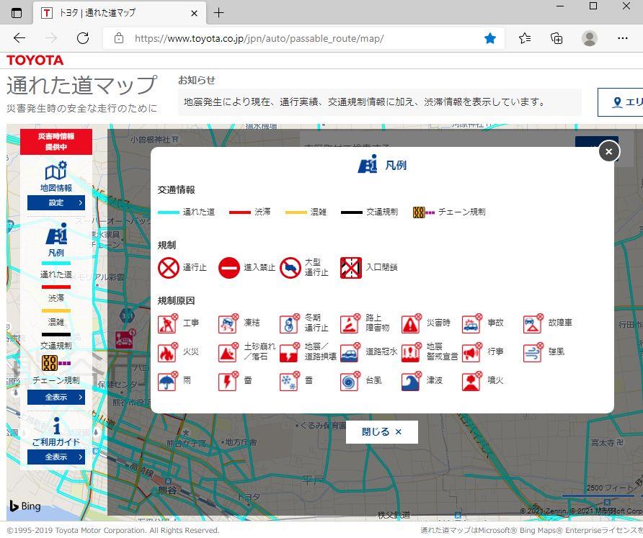
Task: Click the blue favorite star in address bar
Action: 490,38
